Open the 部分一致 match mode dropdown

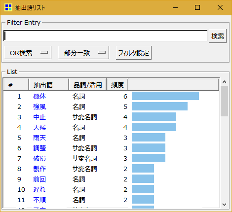[x=83, y=53]
